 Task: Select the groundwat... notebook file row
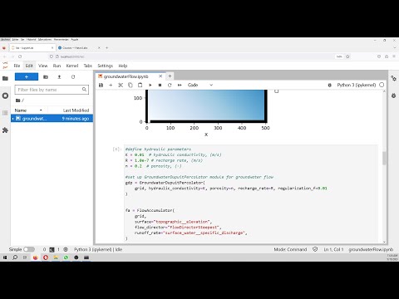tap(52, 119)
